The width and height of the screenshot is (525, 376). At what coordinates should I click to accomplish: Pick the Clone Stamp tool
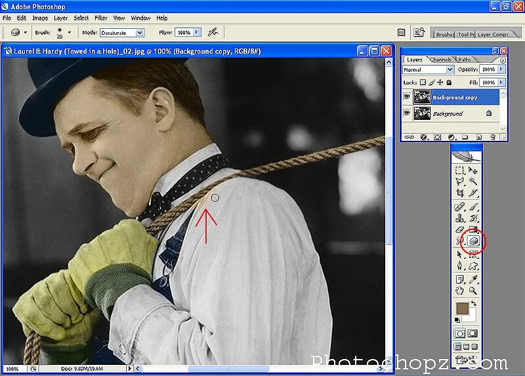click(x=460, y=218)
